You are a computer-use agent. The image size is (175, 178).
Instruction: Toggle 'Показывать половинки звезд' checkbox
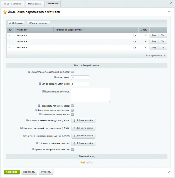(x=72, y=106)
